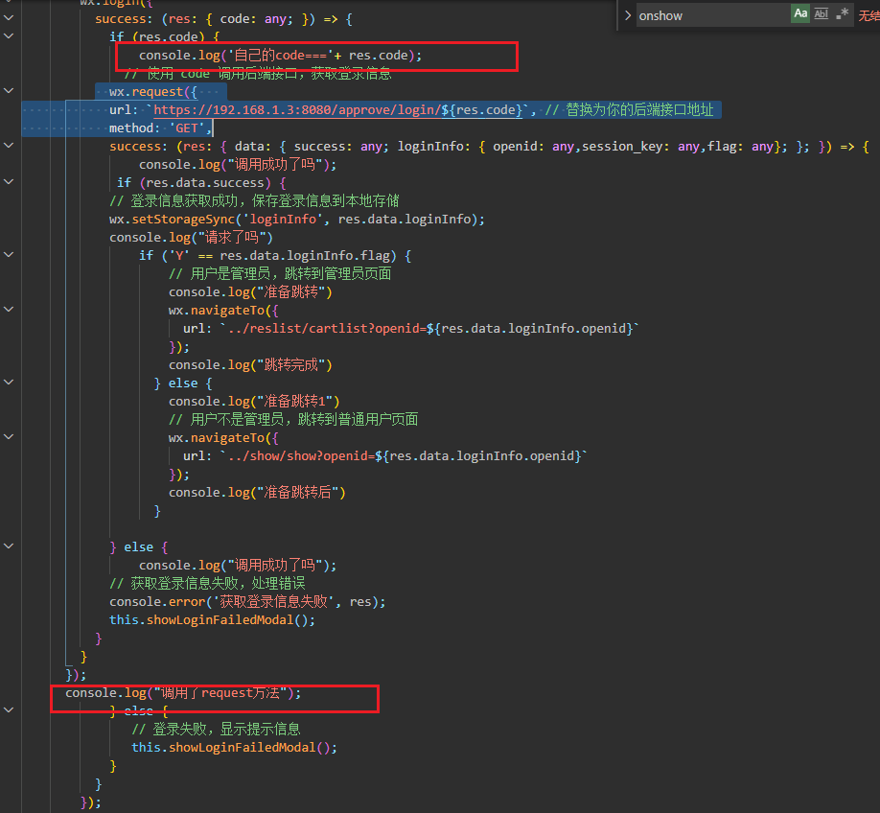The height and width of the screenshot is (813, 880).
Task: Click the line method: 'GET',
Action: 160,128
